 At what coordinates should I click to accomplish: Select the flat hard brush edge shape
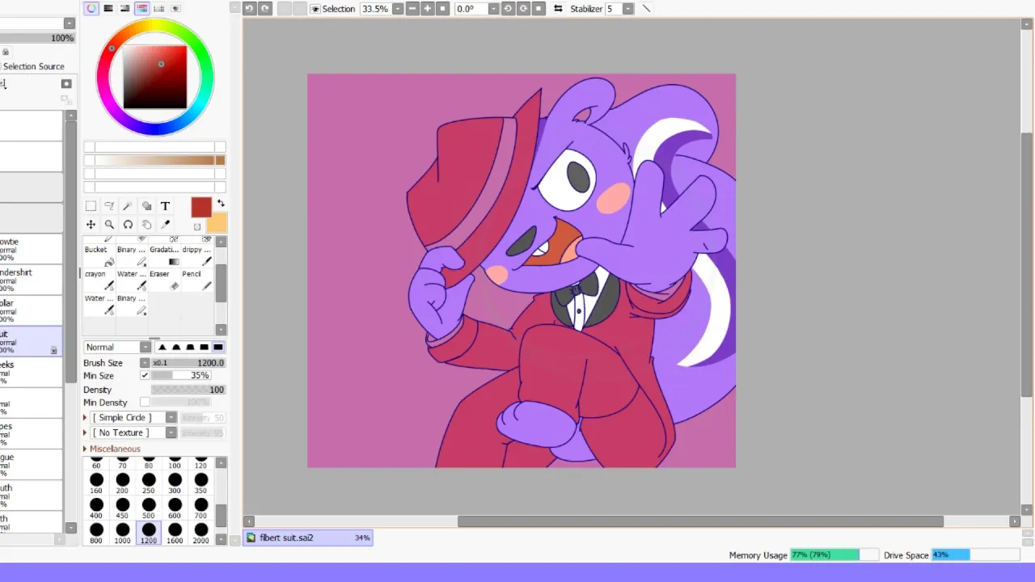[218, 347]
